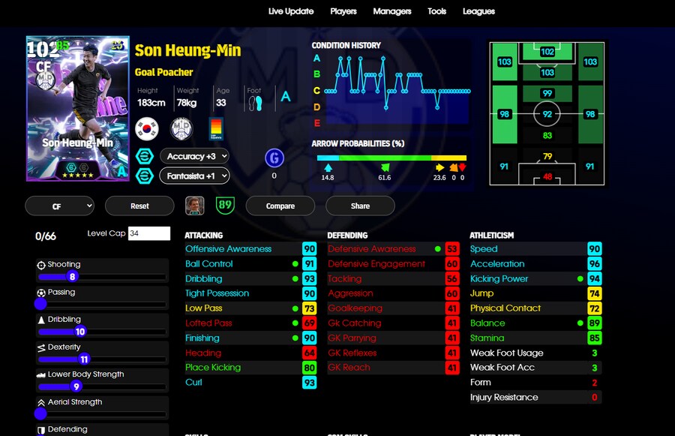Select the manager portrait next to Reset

[x=195, y=206]
